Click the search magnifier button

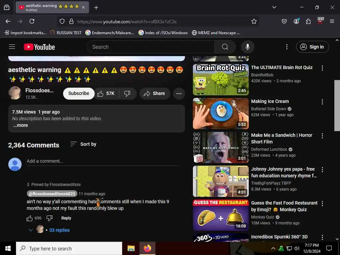click(225, 47)
